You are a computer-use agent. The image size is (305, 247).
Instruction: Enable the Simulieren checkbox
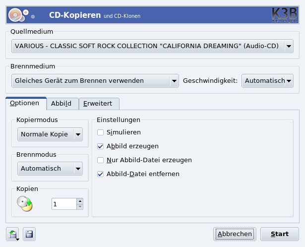101,132
